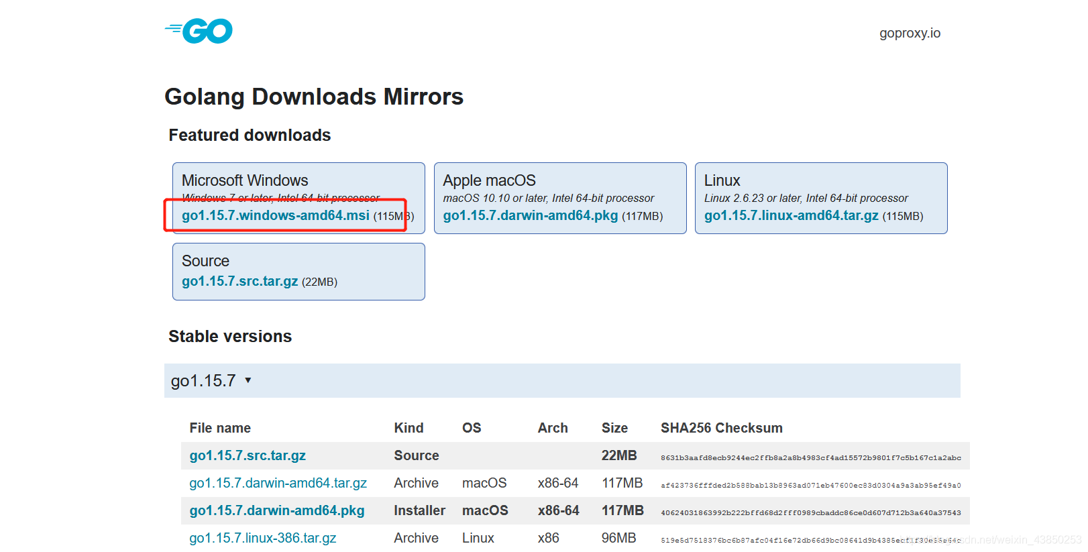Download go1.15.7.linux-amd64.tar.gz featured file
1088x552 pixels.
792,215
